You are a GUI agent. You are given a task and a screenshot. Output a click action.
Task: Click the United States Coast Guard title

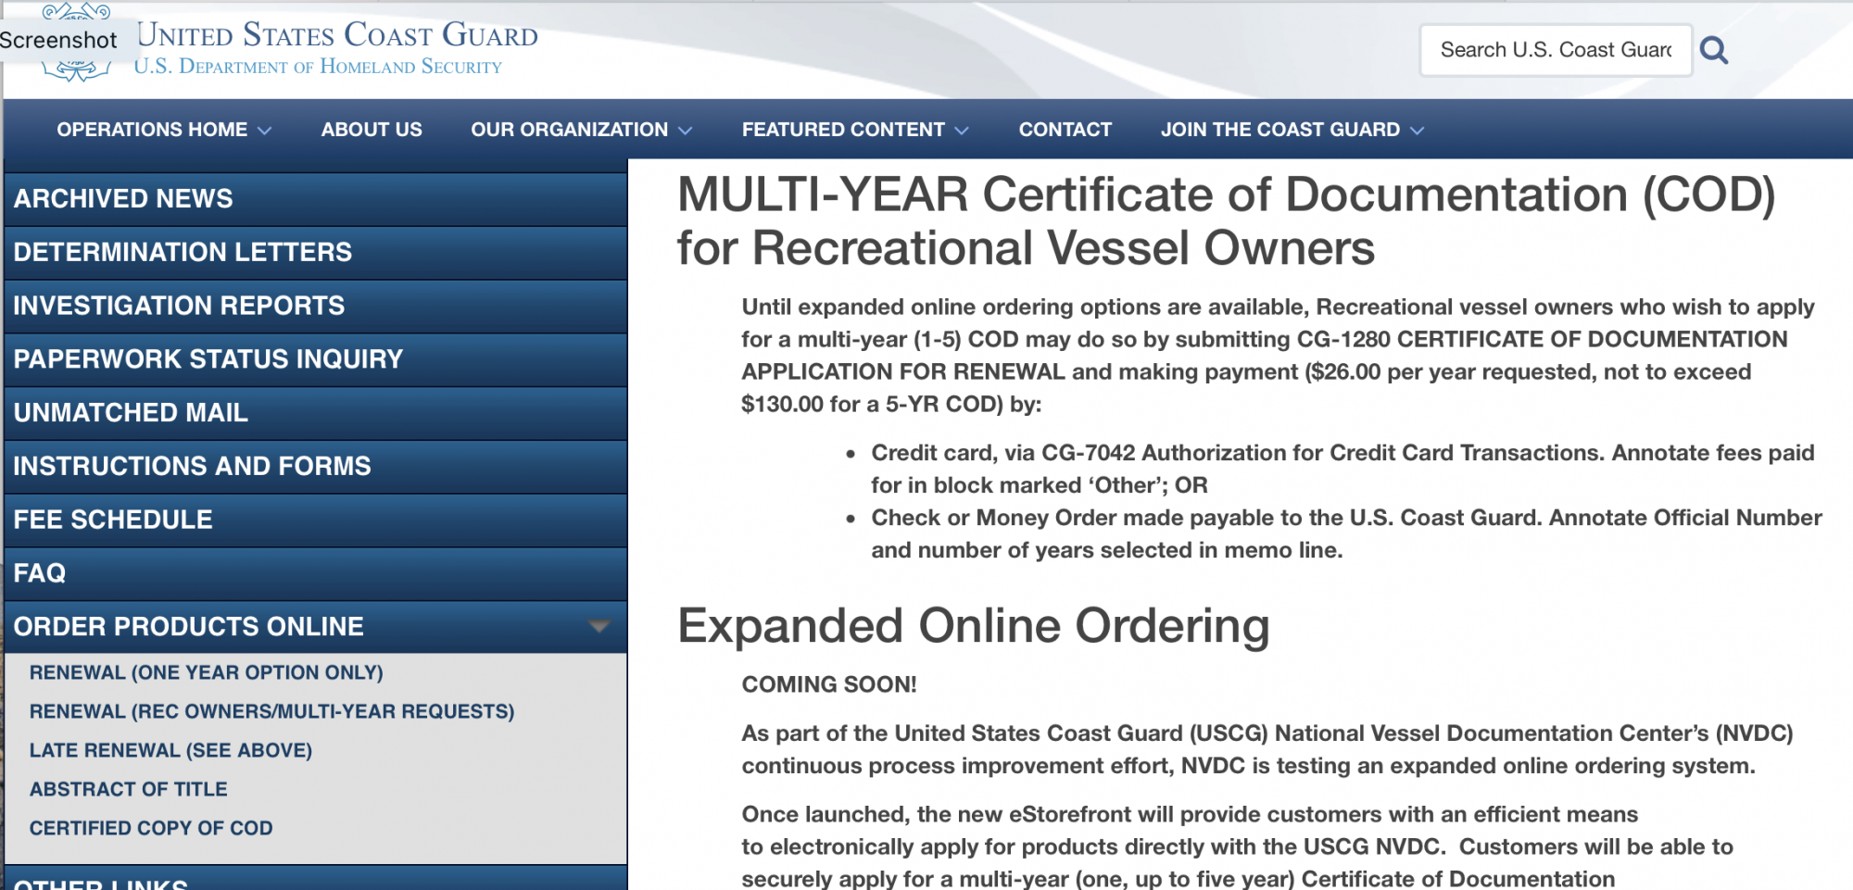point(337,35)
